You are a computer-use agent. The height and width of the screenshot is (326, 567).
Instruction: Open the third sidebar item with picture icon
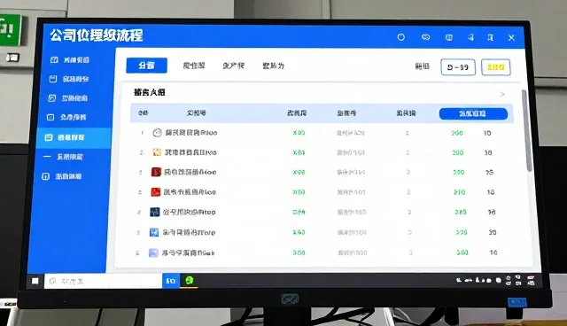[68, 98]
